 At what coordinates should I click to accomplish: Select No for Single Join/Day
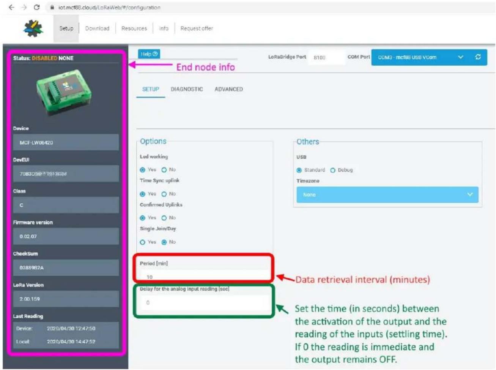pyautogui.click(x=164, y=242)
